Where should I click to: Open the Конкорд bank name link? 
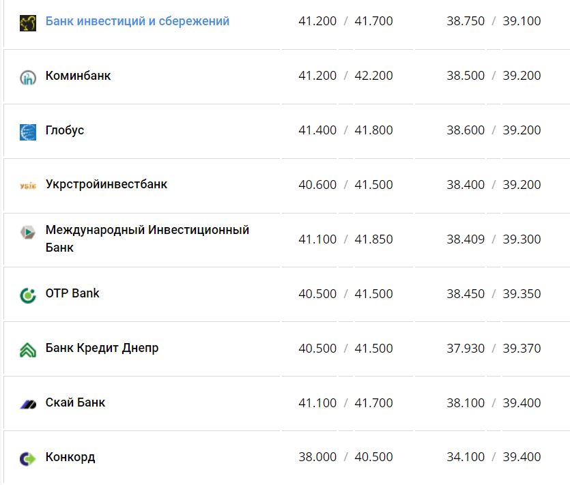[x=70, y=457]
